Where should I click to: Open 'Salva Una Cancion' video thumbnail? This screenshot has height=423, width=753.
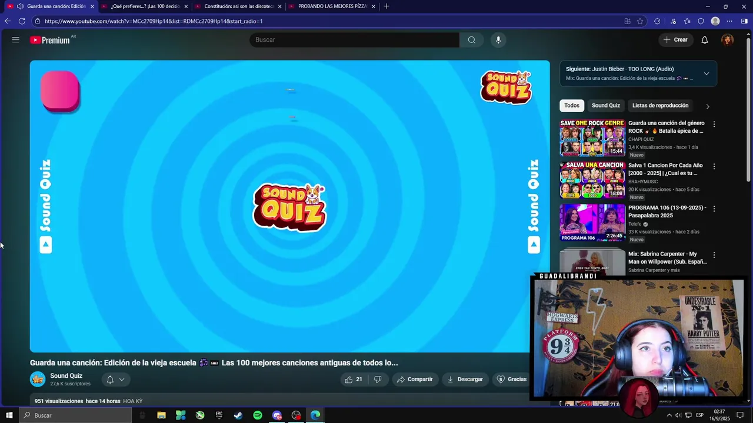click(592, 180)
